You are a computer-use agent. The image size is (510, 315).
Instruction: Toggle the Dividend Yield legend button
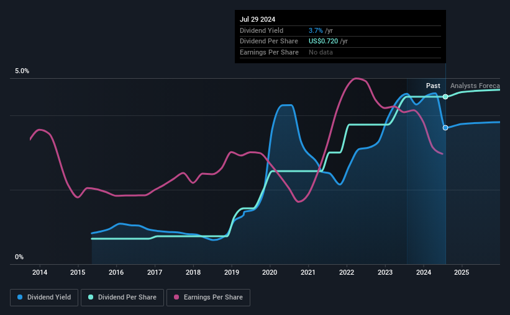[x=44, y=298]
